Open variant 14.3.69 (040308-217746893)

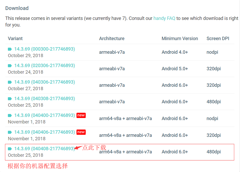(44, 98)
